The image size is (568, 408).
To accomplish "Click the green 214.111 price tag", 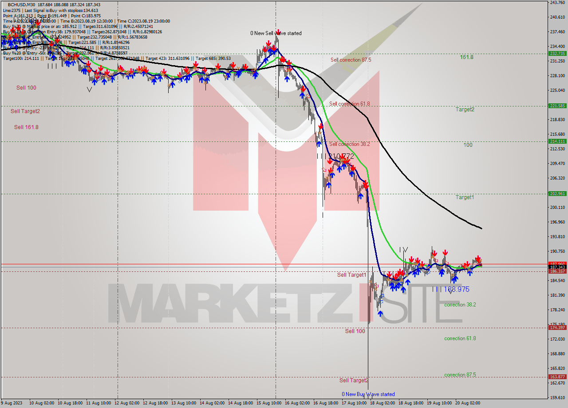I will (558, 141).
